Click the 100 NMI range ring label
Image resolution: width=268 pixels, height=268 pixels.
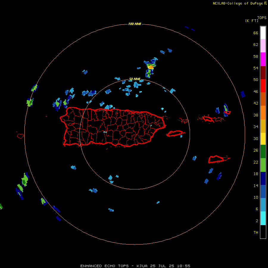(x=135, y=24)
